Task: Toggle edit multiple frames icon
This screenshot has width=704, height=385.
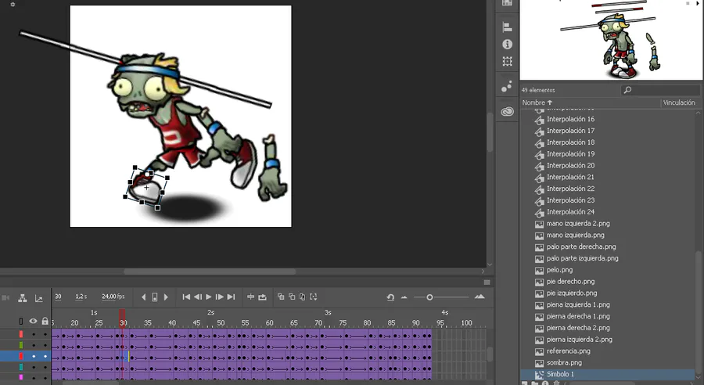Action: click(x=303, y=297)
